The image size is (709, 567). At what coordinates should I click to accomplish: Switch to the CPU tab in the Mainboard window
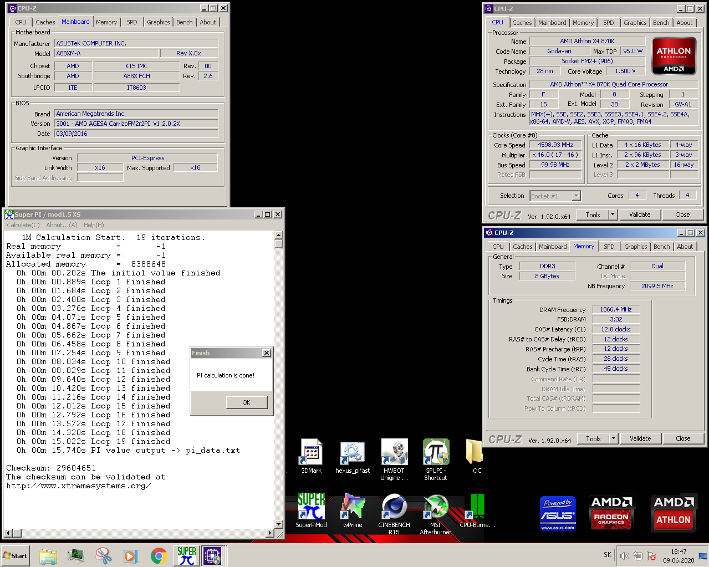(x=21, y=22)
